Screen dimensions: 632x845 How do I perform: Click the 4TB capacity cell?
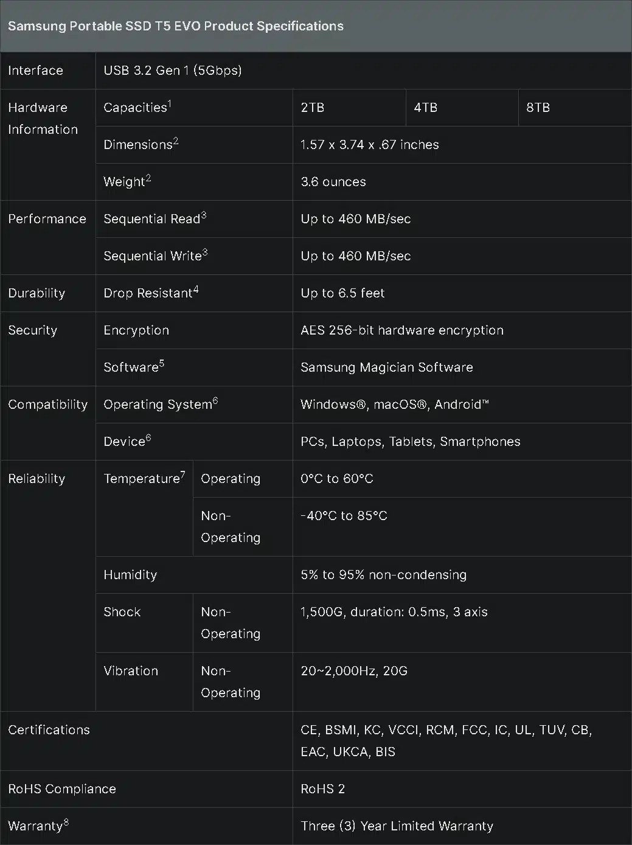click(x=462, y=108)
